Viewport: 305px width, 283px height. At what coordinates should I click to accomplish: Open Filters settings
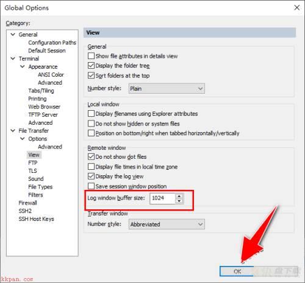click(x=35, y=195)
